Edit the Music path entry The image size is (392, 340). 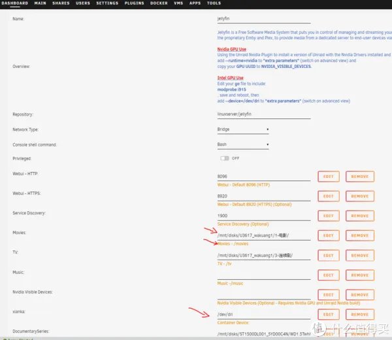[329, 275]
